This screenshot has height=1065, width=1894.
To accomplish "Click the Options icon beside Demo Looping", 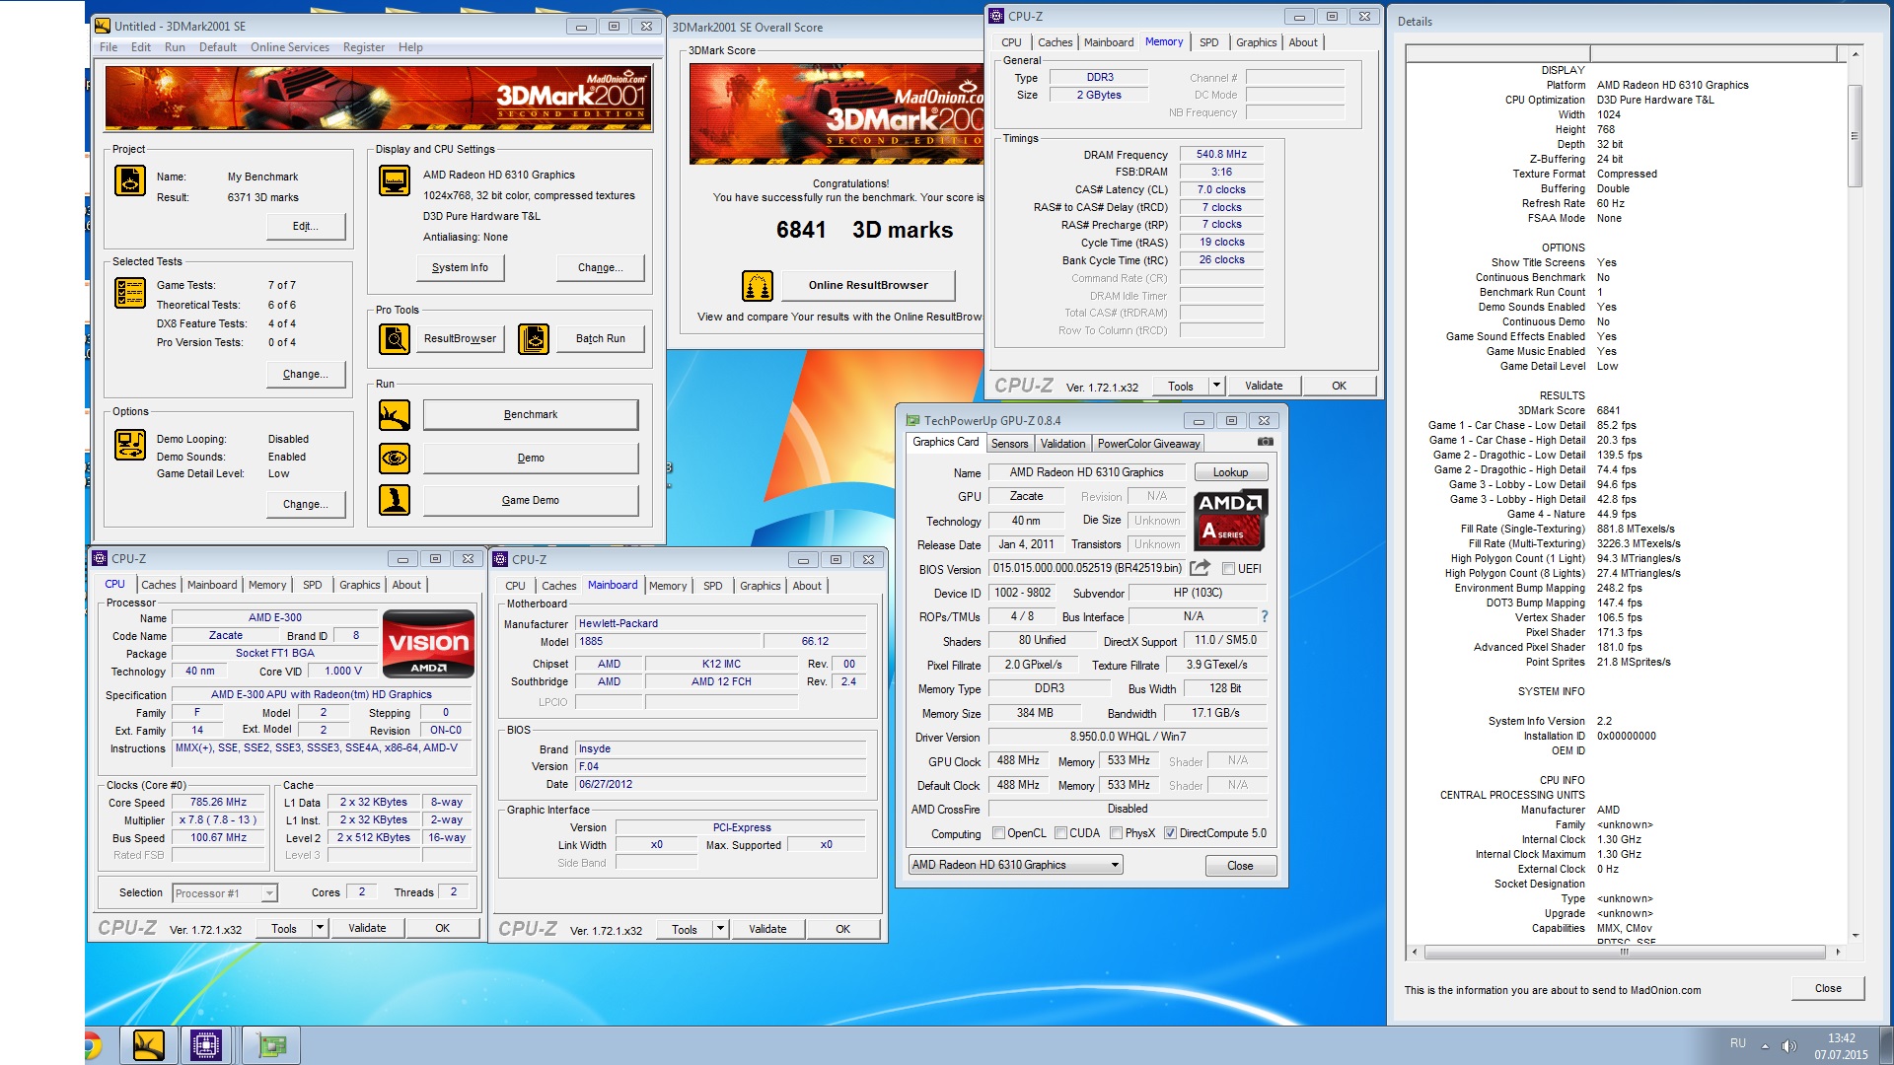I will (130, 445).
